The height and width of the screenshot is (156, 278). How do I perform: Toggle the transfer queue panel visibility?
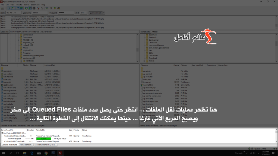click(x=21, y=8)
